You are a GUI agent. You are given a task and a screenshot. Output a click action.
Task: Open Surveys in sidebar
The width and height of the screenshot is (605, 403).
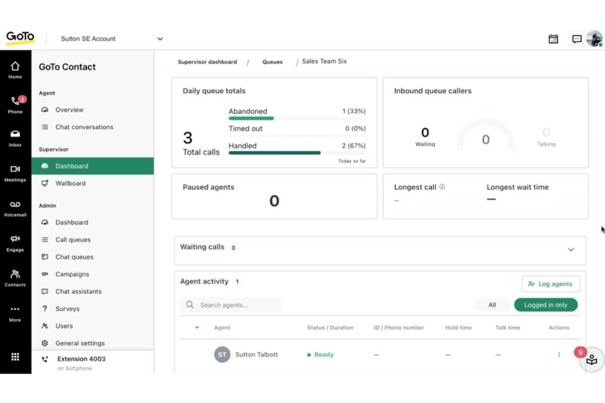[x=93, y=309]
